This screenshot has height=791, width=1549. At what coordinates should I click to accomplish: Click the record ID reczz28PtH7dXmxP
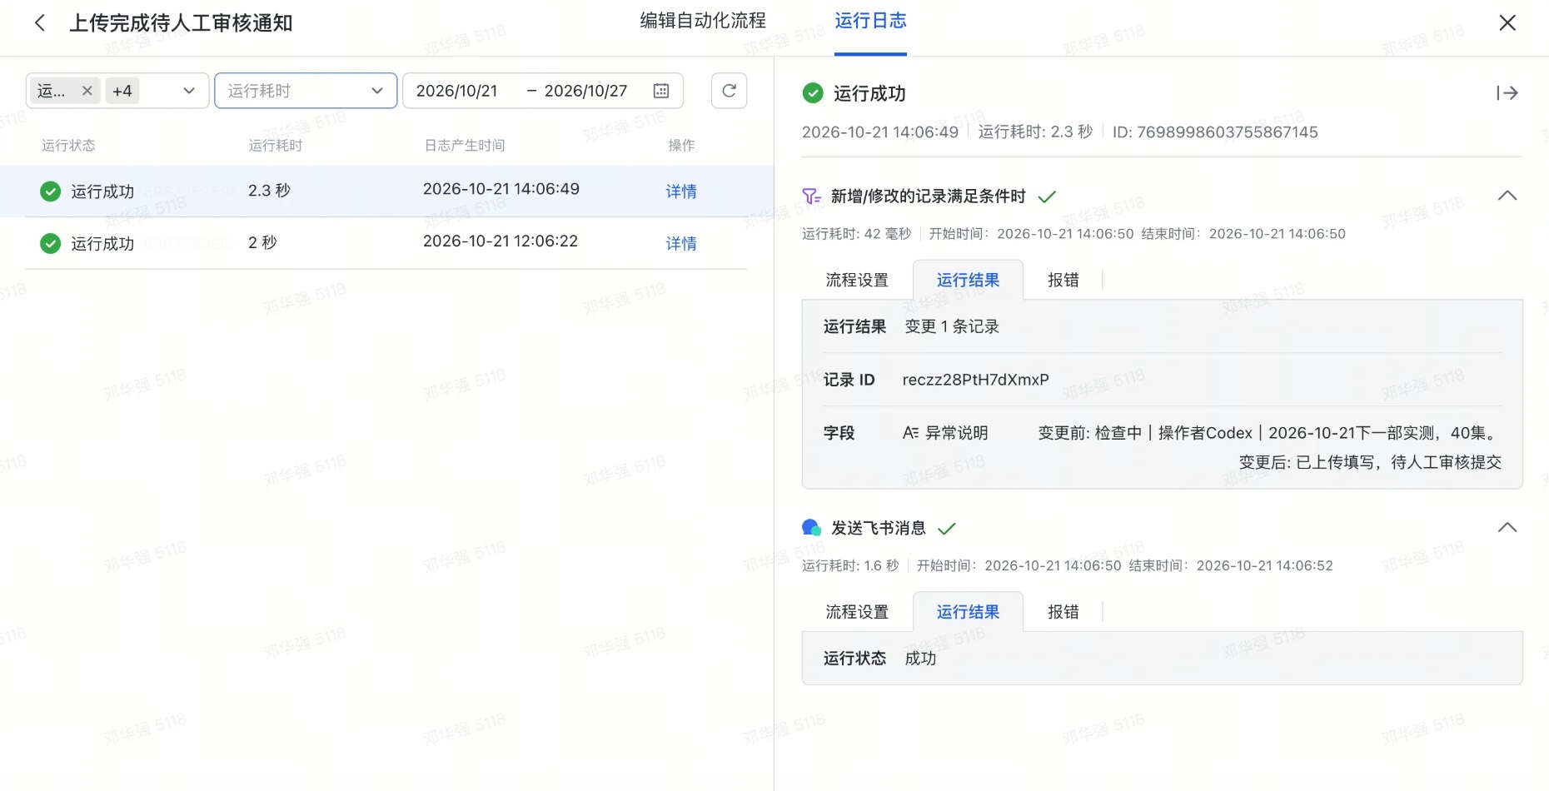975,380
